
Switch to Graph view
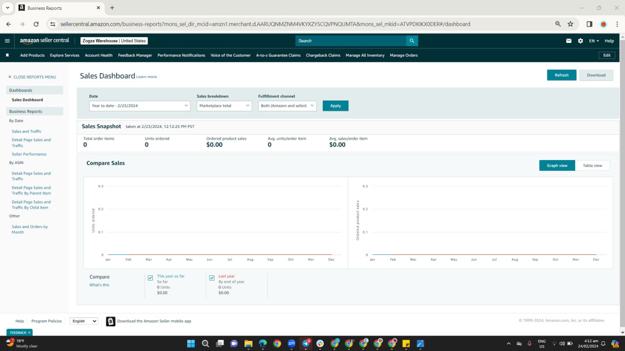(x=557, y=165)
